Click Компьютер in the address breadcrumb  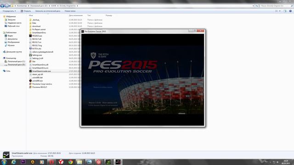point(22,6)
